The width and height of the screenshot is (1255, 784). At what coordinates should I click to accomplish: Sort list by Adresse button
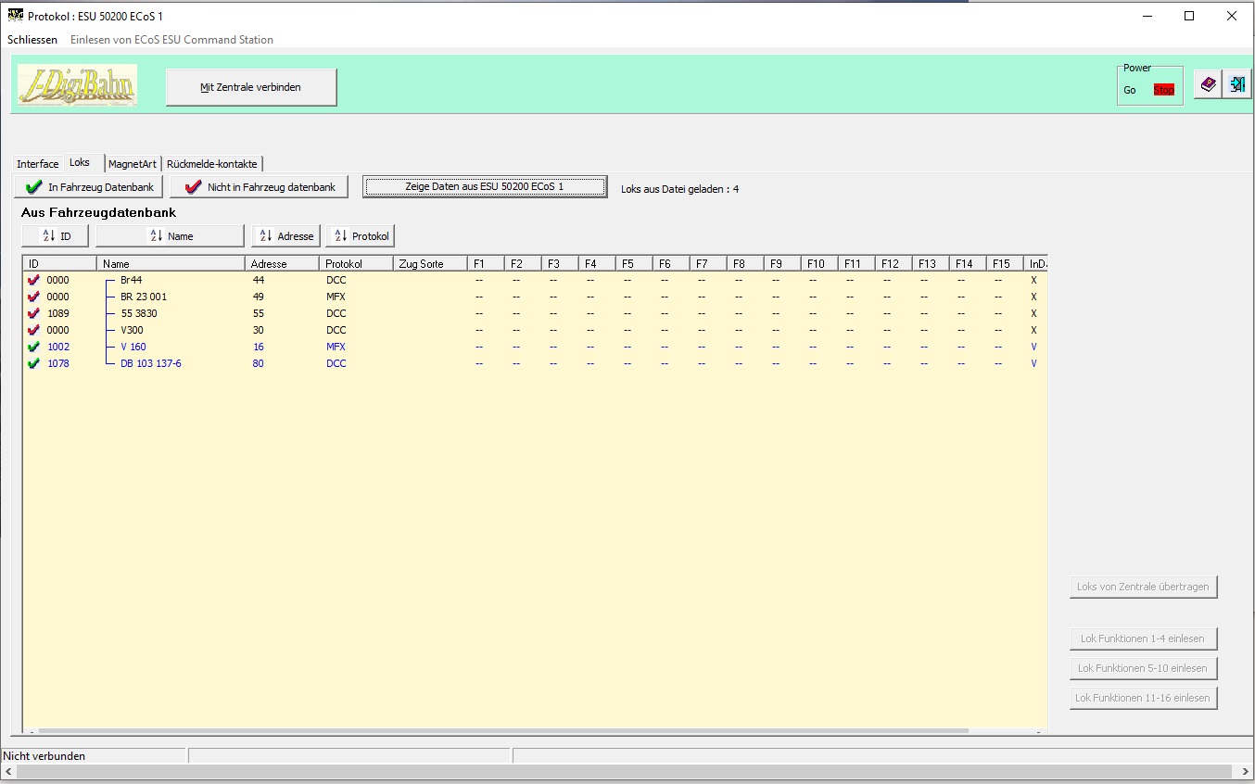pyautogui.click(x=286, y=236)
